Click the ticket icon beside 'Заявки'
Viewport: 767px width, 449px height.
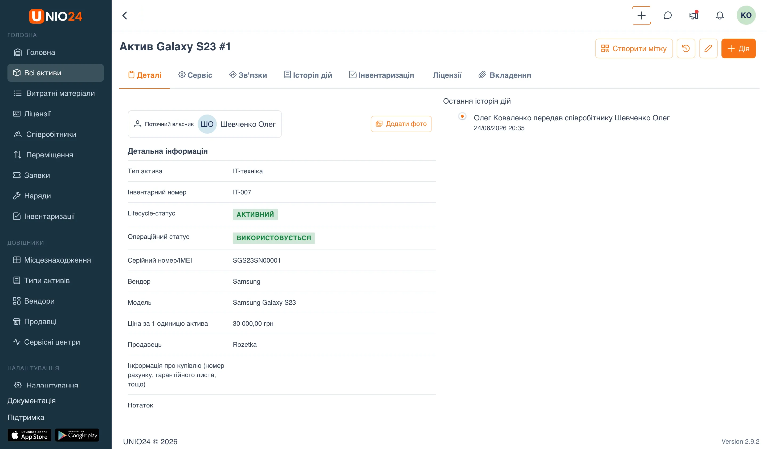(x=17, y=175)
